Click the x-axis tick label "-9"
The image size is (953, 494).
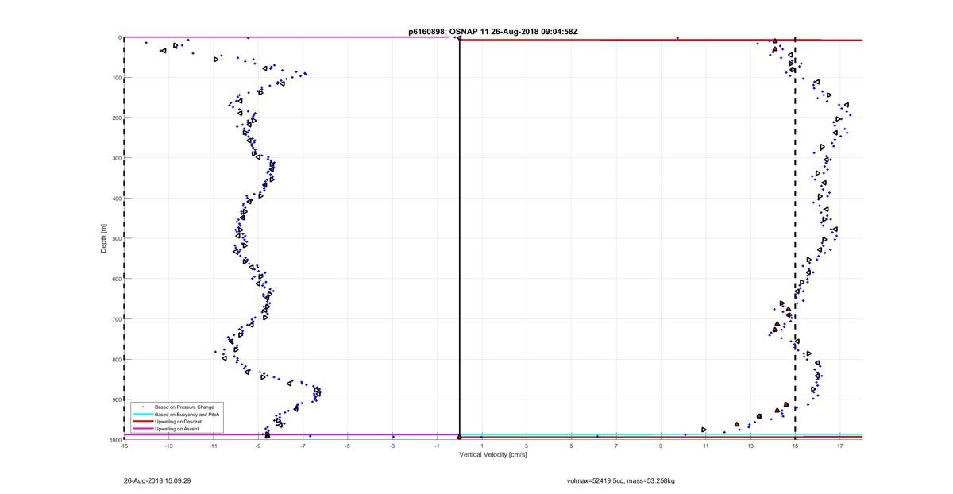click(x=258, y=446)
